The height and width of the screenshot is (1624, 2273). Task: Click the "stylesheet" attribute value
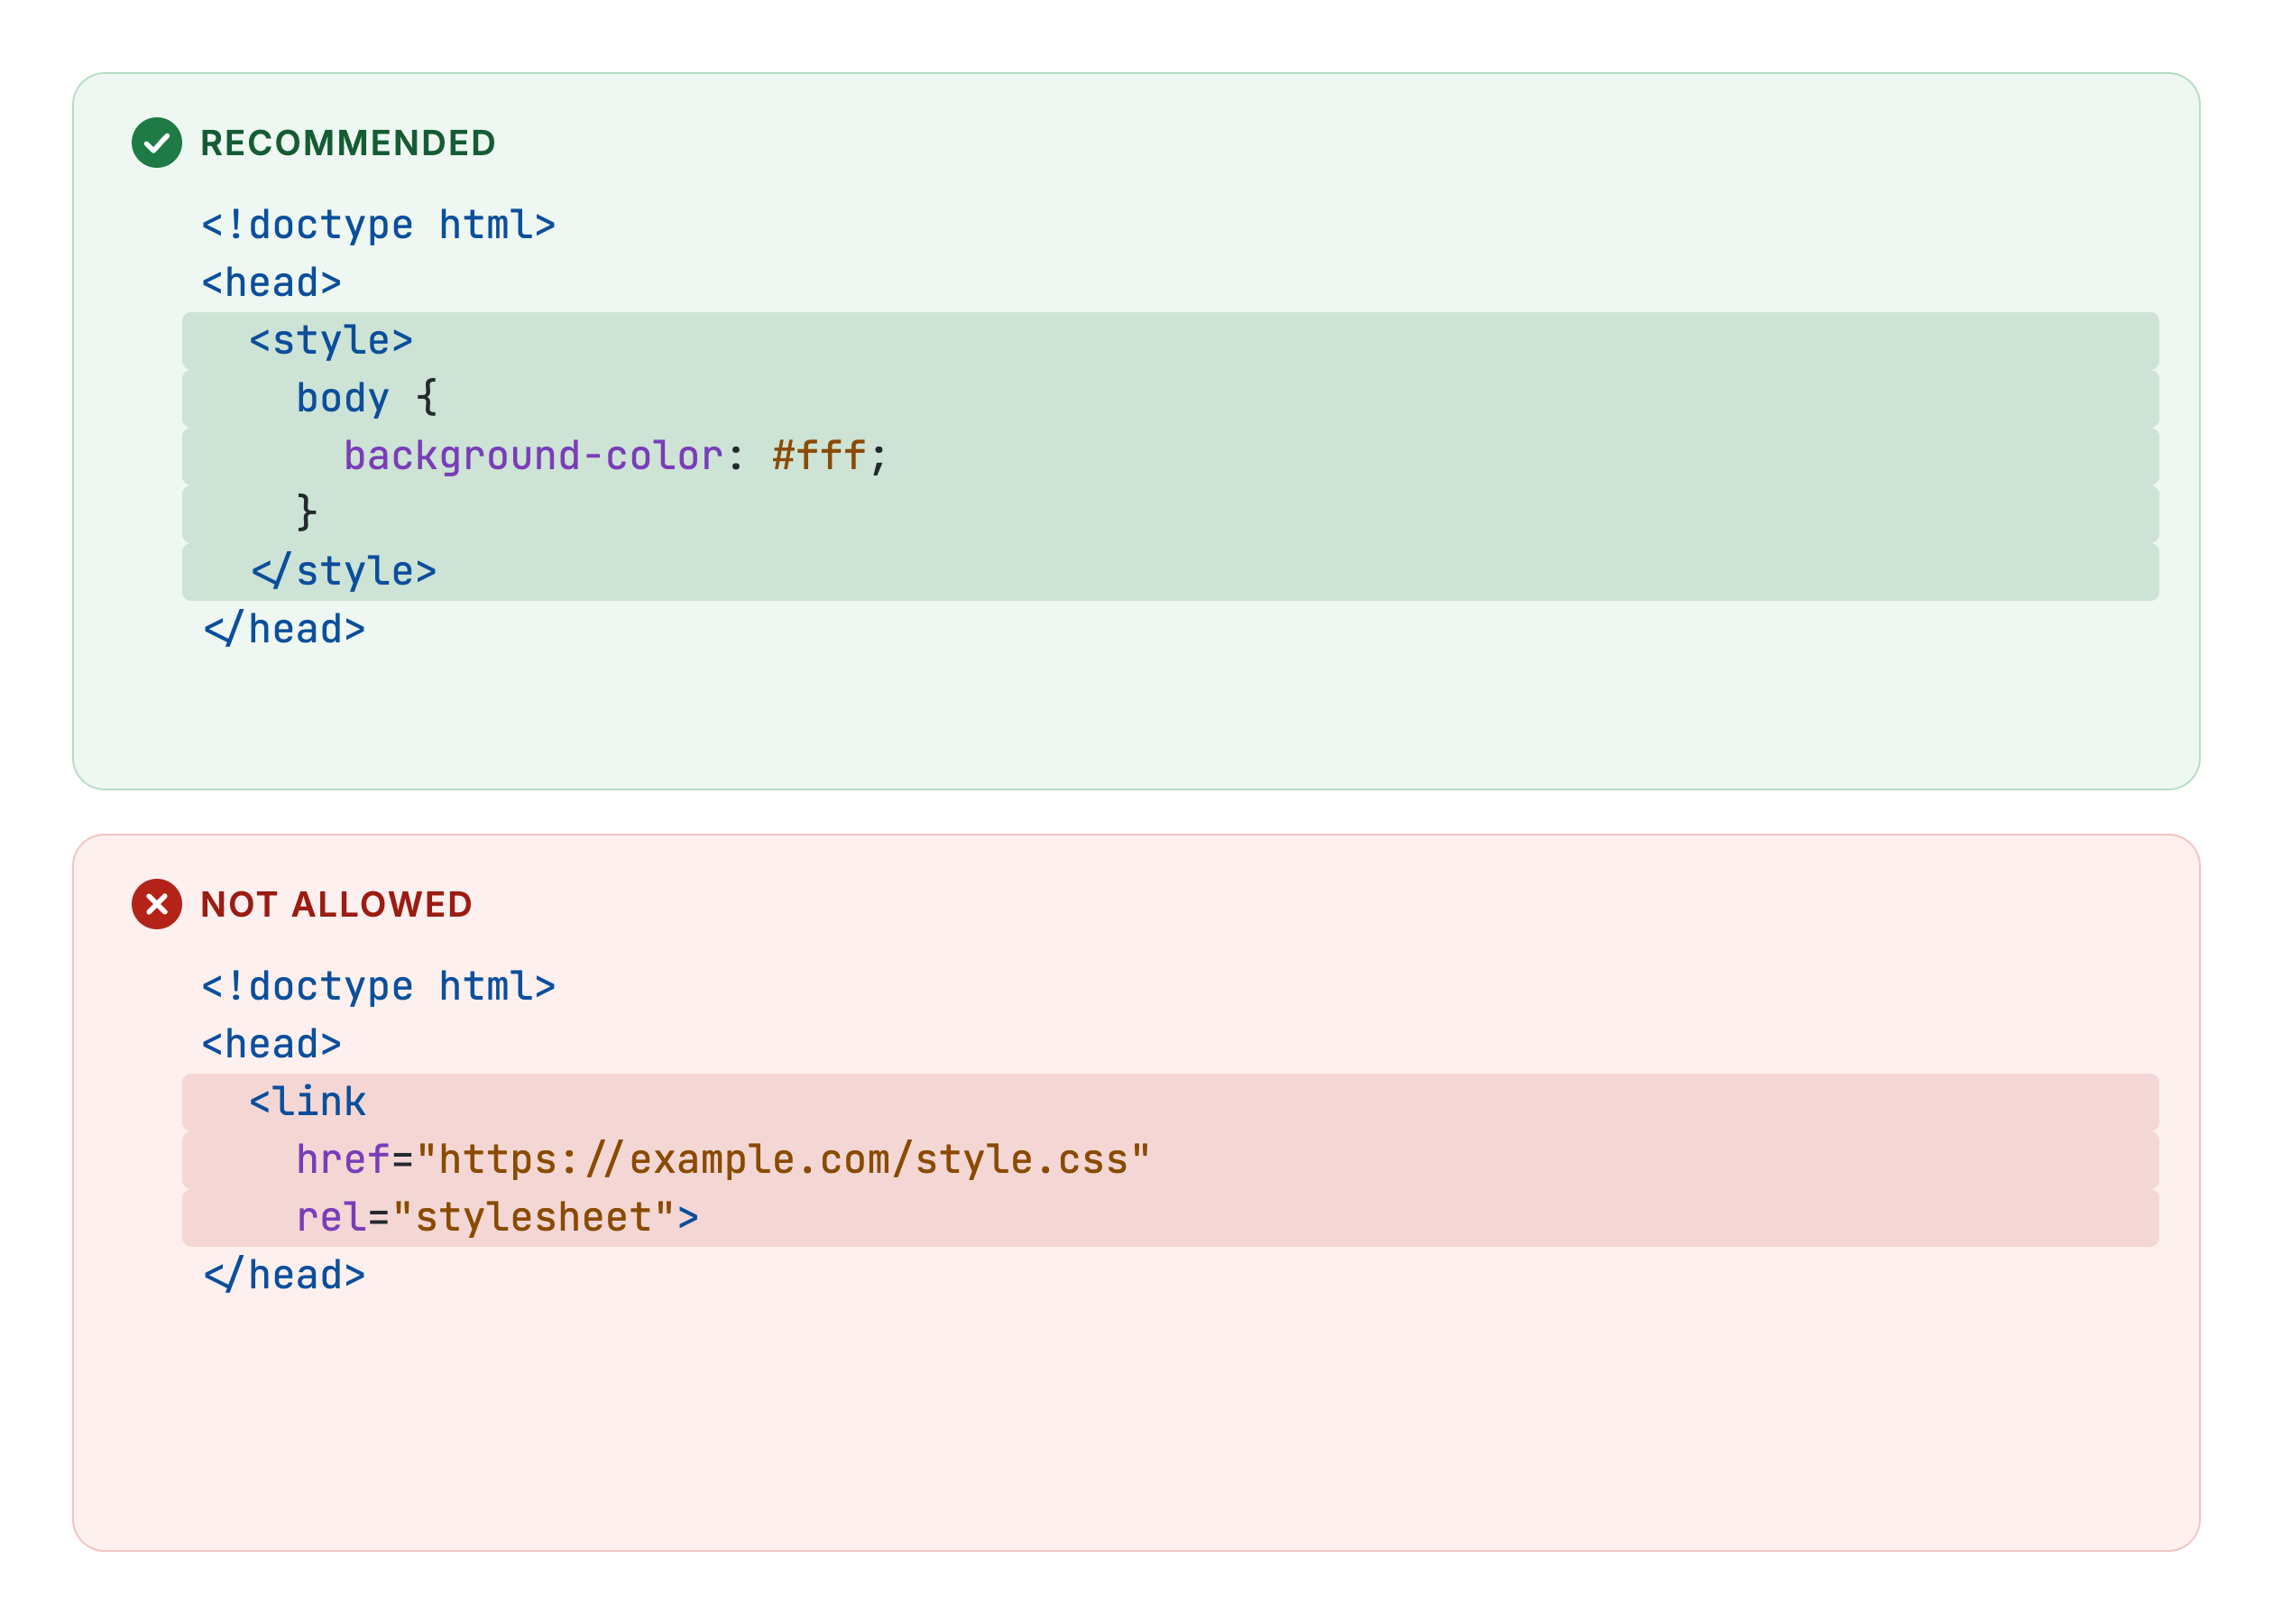534,1218
